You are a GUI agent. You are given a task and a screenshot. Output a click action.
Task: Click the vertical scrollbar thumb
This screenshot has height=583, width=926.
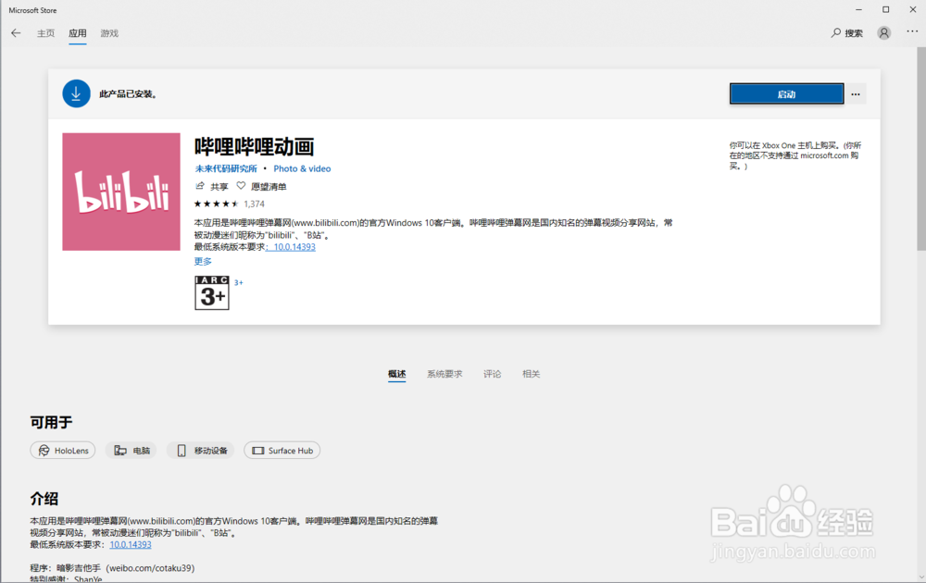[x=921, y=151]
